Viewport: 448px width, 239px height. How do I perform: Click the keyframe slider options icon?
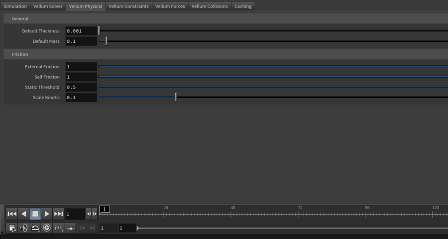pos(70,228)
